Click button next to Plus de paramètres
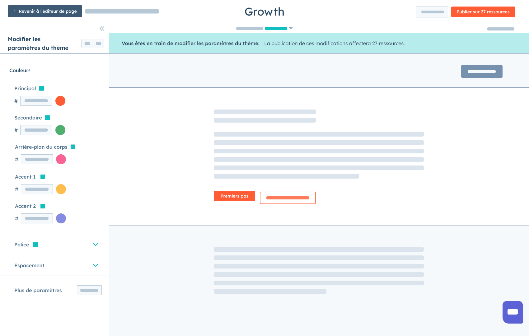The height and width of the screenshot is (336, 529). click(89, 290)
